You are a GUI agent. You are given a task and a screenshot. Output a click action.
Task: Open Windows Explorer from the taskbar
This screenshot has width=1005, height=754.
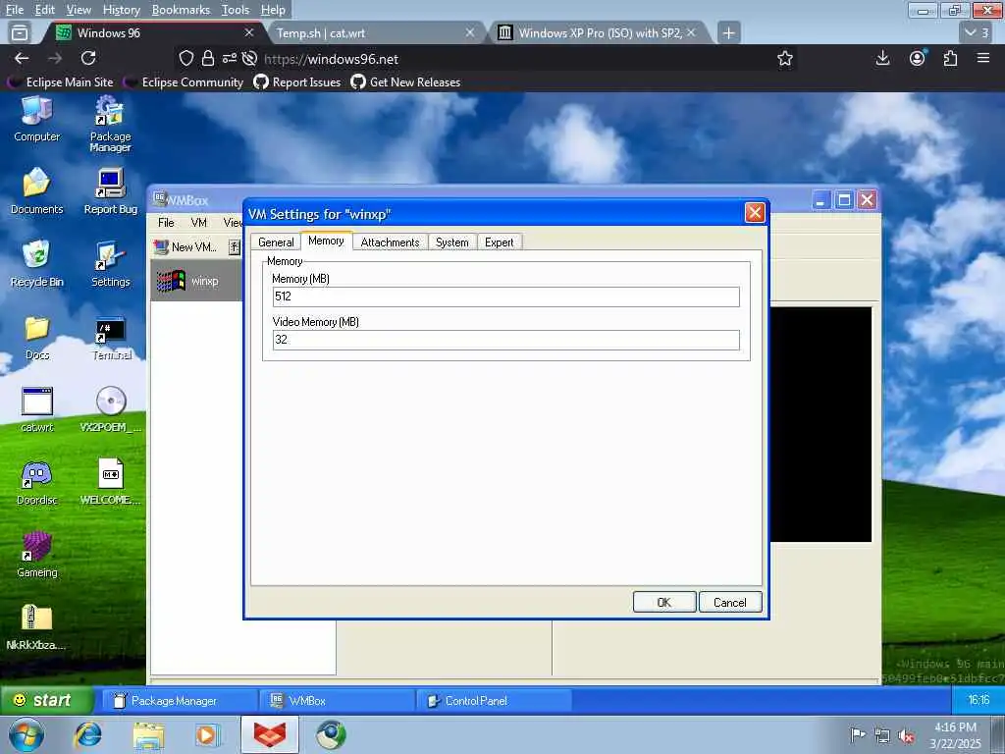coord(149,734)
